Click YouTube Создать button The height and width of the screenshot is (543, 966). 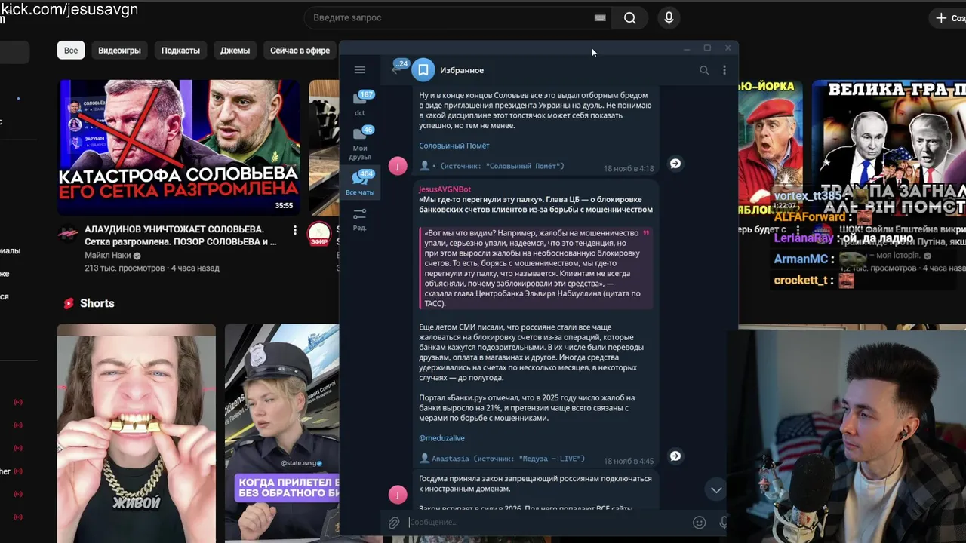point(949,17)
